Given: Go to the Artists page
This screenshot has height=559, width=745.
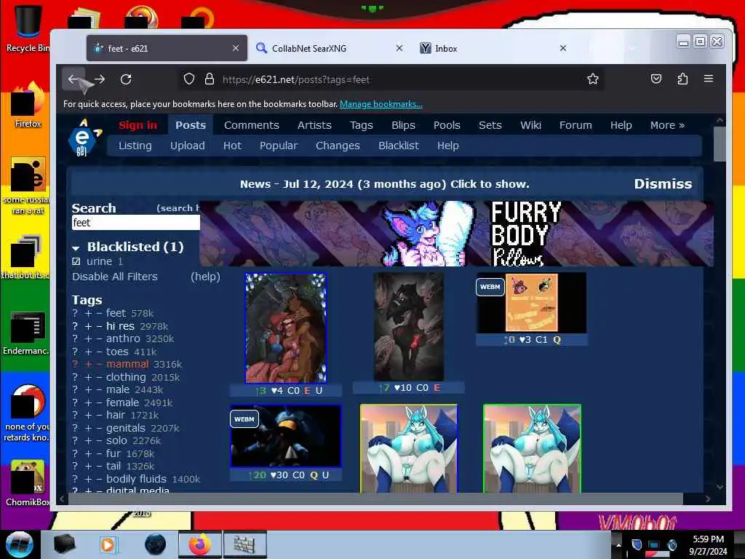Looking at the screenshot, I should coord(314,125).
